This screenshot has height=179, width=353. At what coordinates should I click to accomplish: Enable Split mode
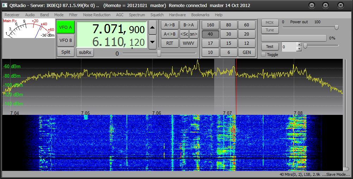pos(66,52)
